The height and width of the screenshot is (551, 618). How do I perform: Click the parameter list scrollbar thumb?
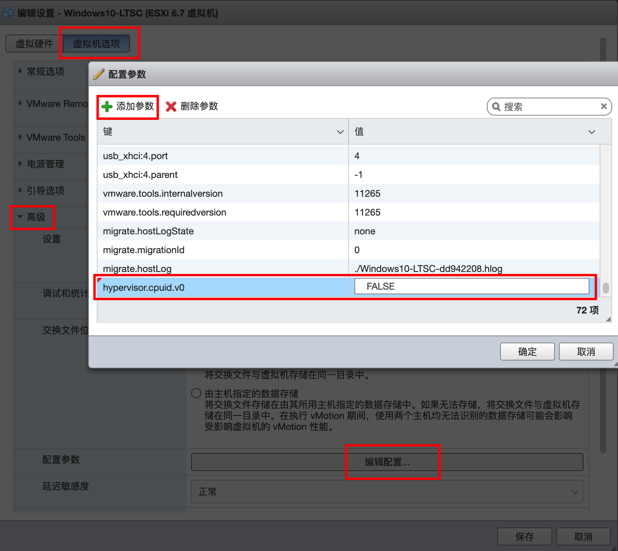(x=605, y=288)
